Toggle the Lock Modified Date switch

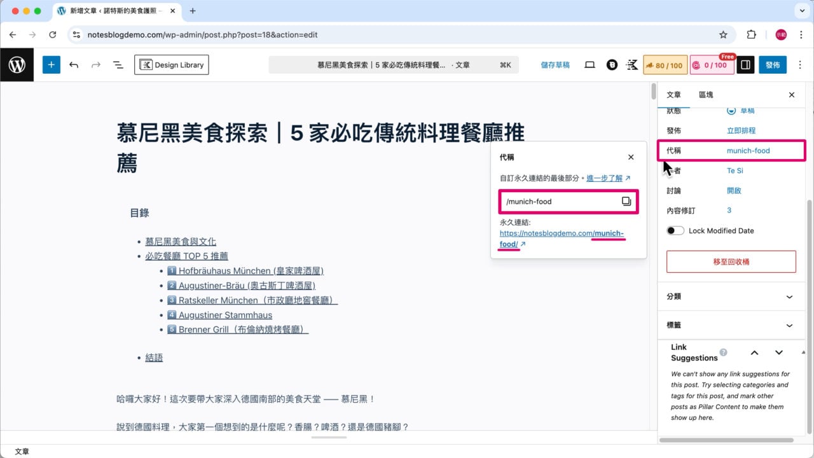coord(675,230)
